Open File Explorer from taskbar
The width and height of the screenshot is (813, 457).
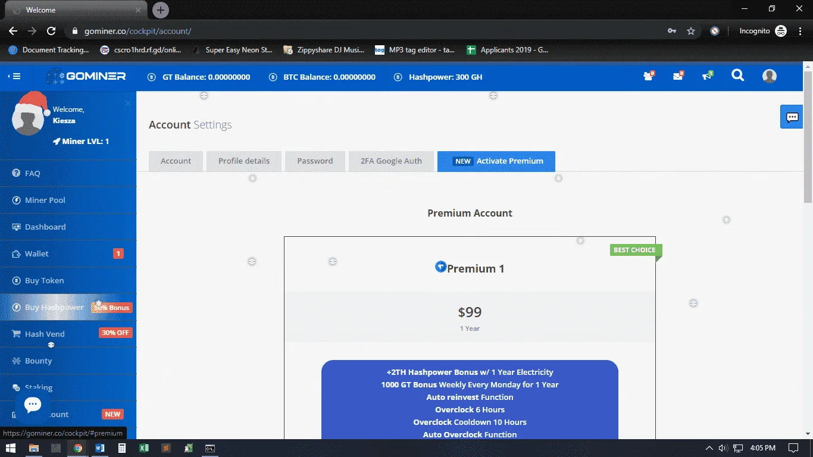point(34,448)
